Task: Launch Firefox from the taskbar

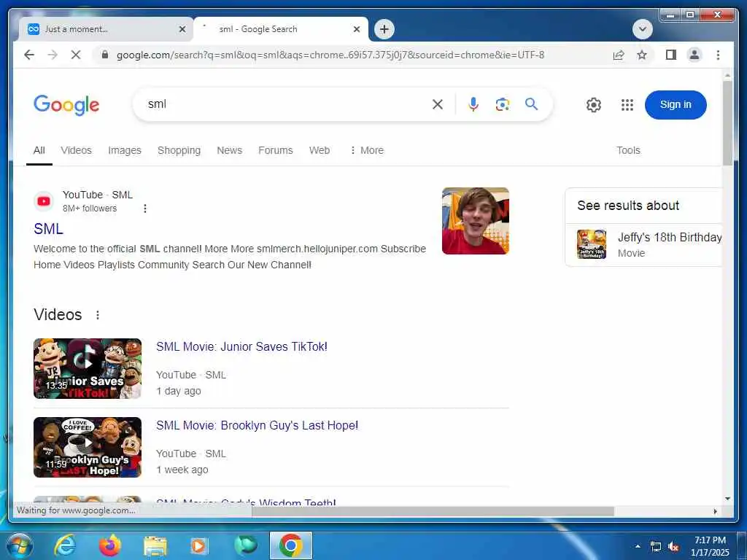Action: tap(109, 545)
